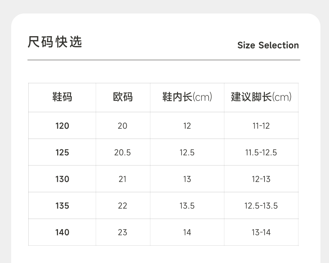Select the 11-12 suggested foot length cell
The image size is (329, 263).
point(261,126)
